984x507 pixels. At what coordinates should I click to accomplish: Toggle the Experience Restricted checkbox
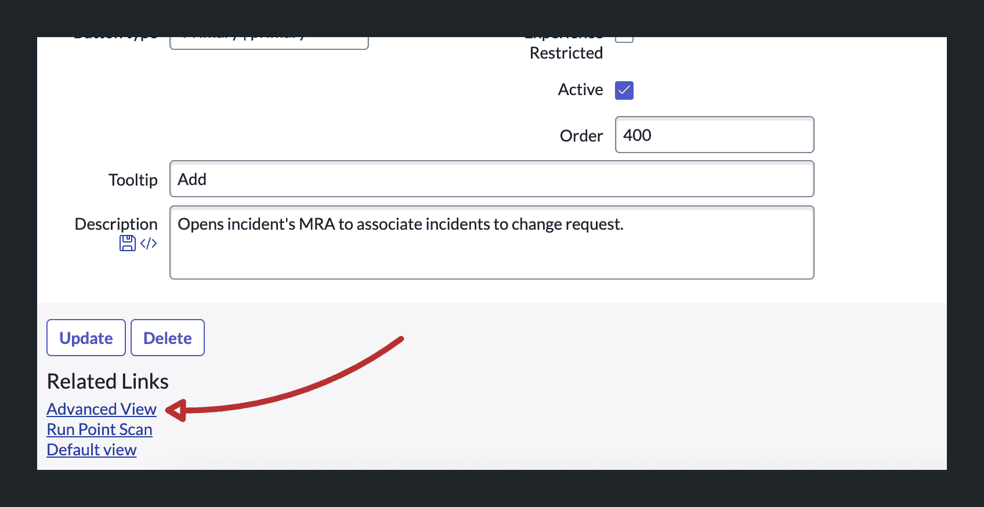tap(624, 39)
